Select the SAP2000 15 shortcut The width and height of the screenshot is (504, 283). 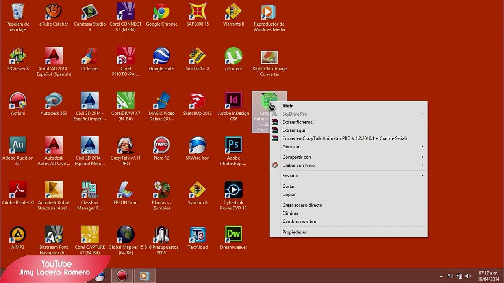pos(198,15)
